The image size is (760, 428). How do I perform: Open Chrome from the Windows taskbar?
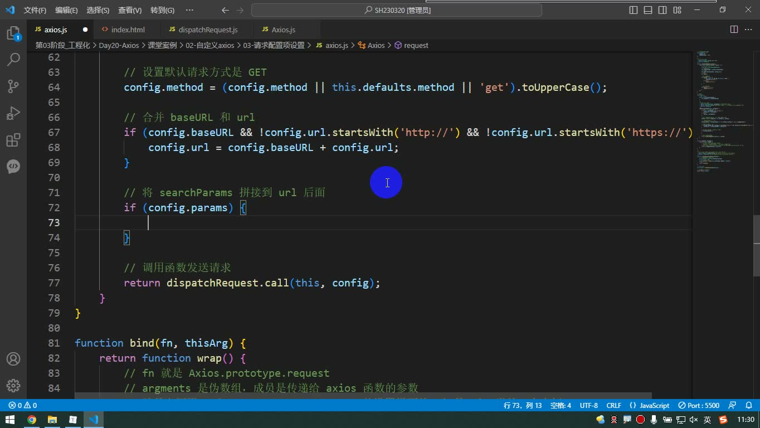pyautogui.click(x=32, y=420)
